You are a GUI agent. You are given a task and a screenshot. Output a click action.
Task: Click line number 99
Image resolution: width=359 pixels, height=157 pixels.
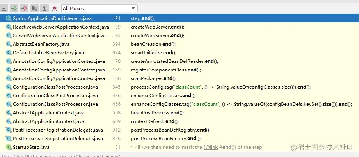(118, 27)
